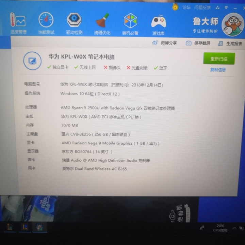Click the 独立显卡 check indicator

tap(58, 67)
